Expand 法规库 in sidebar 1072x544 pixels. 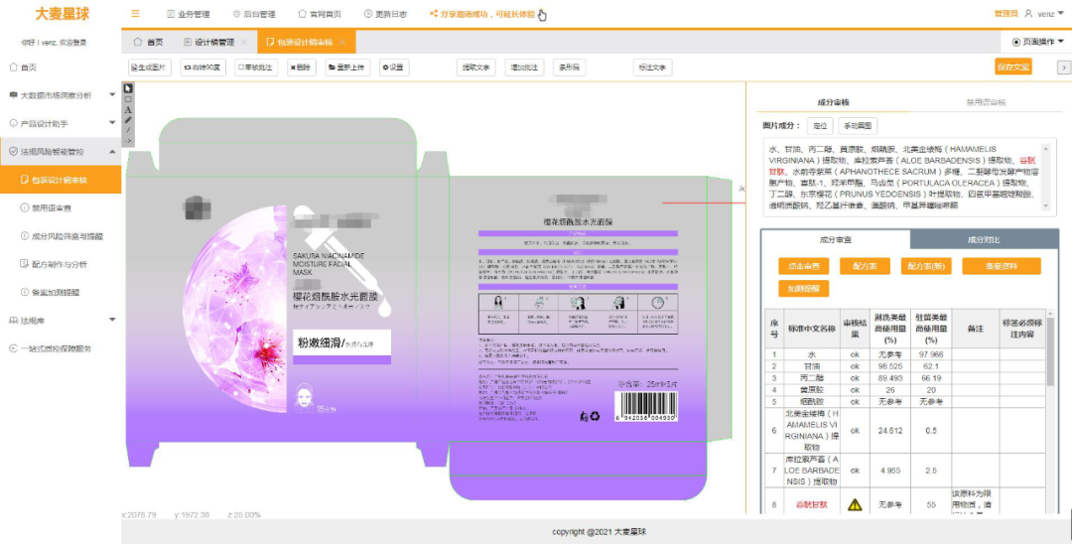coord(61,320)
